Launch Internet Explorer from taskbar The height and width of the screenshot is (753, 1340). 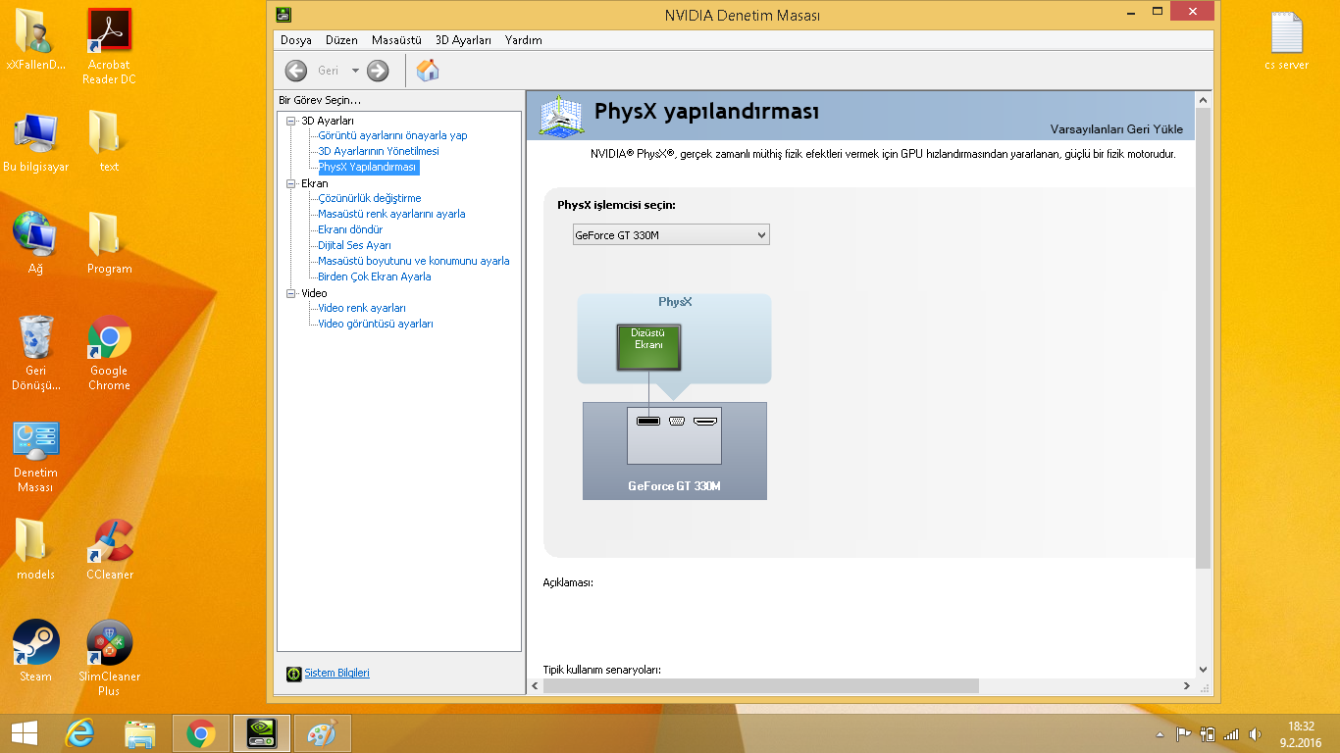80,733
